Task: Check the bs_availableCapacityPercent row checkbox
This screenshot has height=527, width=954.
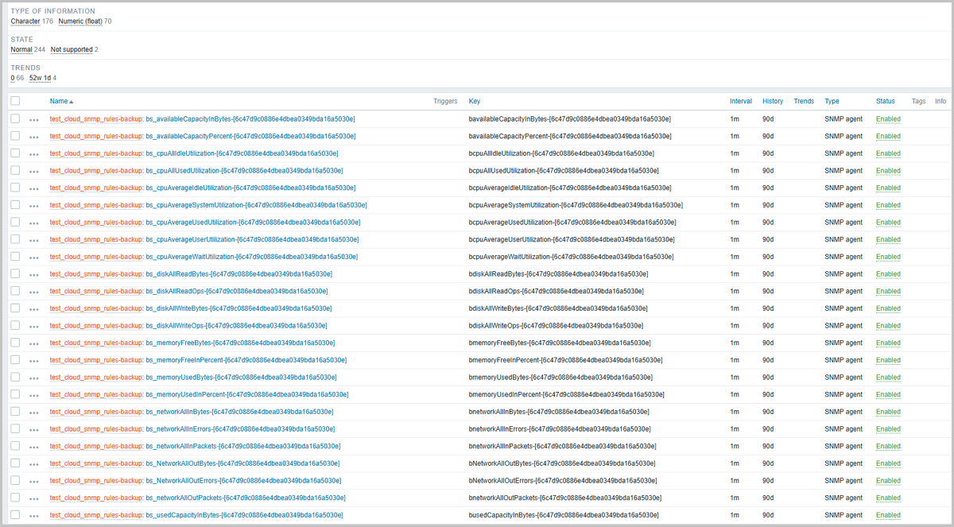Action: pyautogui.click(x=14, y=136)
